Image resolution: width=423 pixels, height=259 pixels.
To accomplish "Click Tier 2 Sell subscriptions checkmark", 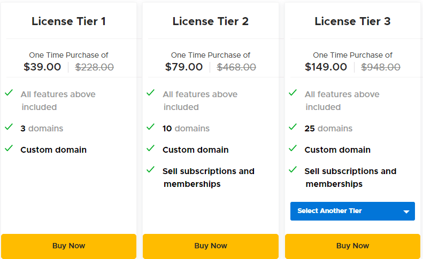I will pos(151,170).
